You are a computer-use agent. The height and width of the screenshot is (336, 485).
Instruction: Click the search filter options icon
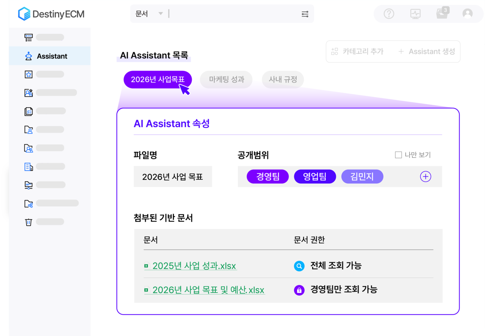[305, 14]
